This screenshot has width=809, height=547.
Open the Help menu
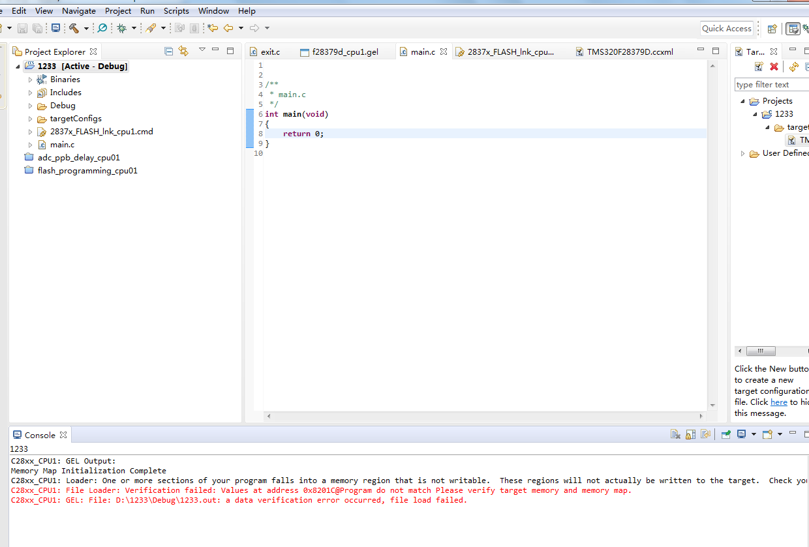(x=247, y=10)
